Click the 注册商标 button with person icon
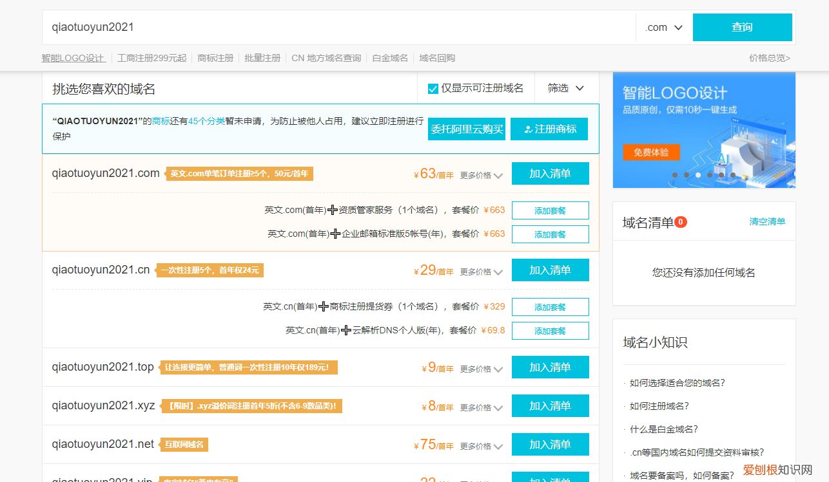The width and height of the screenshot is (829, 482). pyautogui.click(x=549, y=129)
